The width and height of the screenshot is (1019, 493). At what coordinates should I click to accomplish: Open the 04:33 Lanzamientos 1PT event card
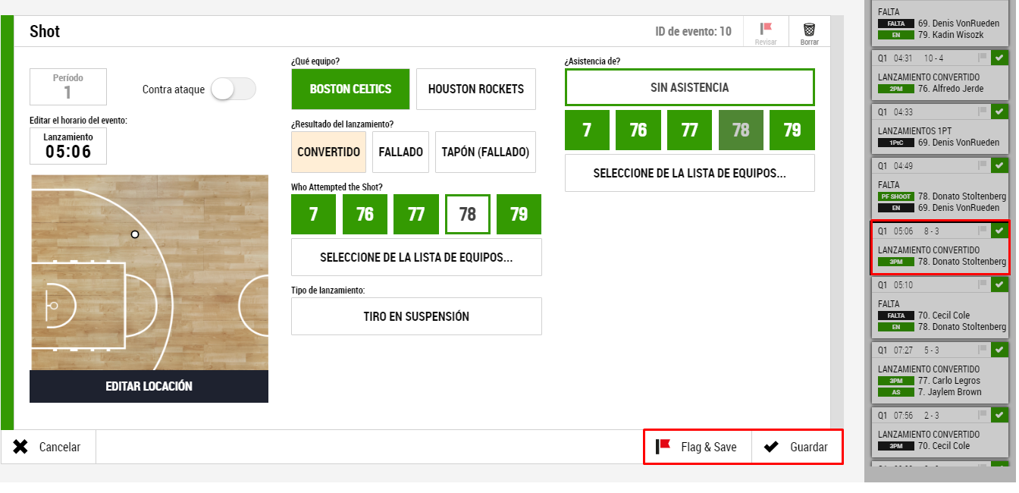click(x=939, y=128)
